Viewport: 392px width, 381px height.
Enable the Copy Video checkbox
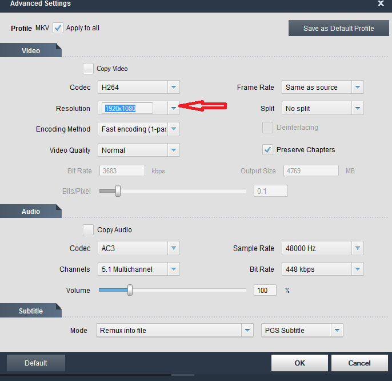(x=88, y=69)
